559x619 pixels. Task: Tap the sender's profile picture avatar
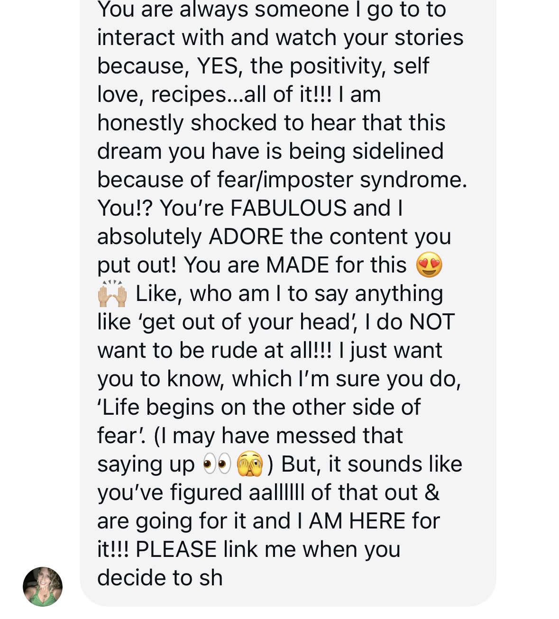[x=43, y=586]
